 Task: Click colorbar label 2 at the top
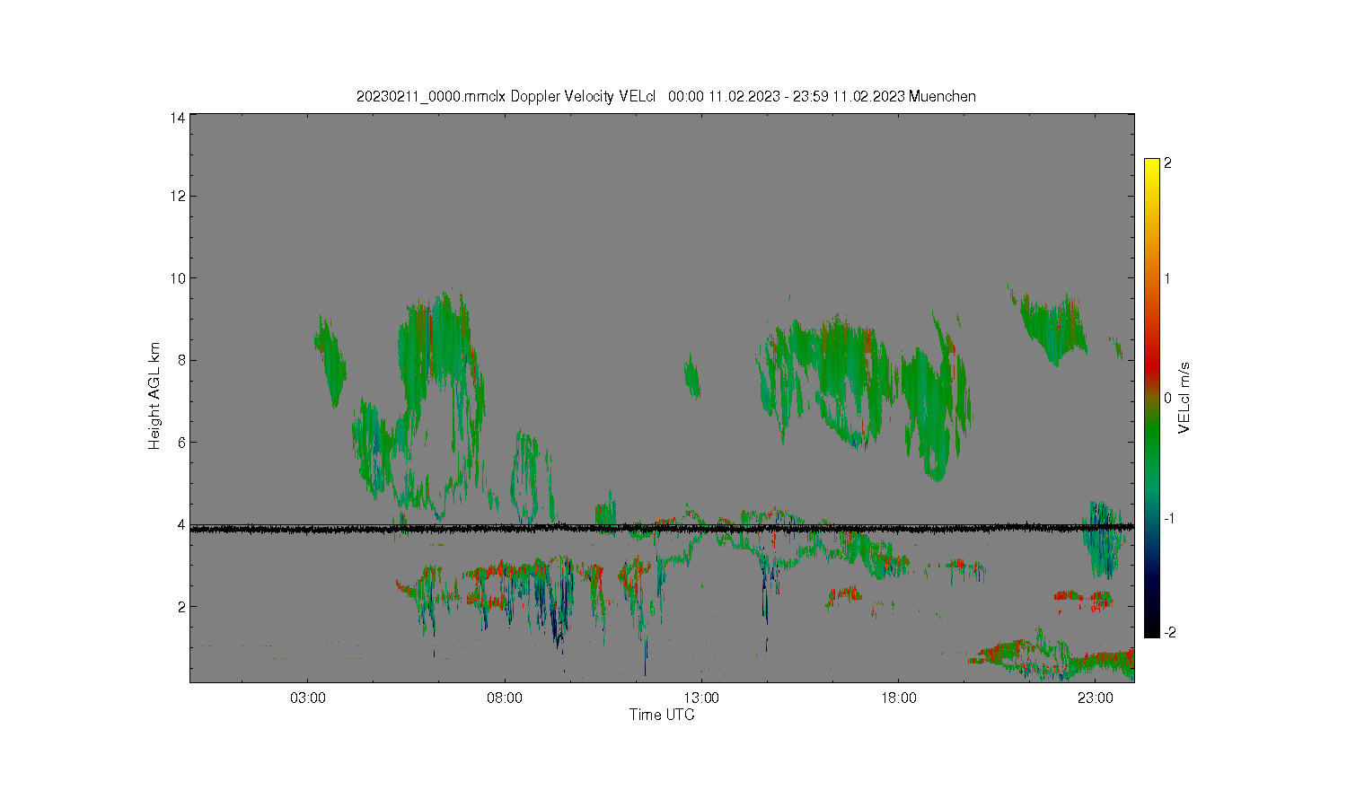[x=1167, y=163]
